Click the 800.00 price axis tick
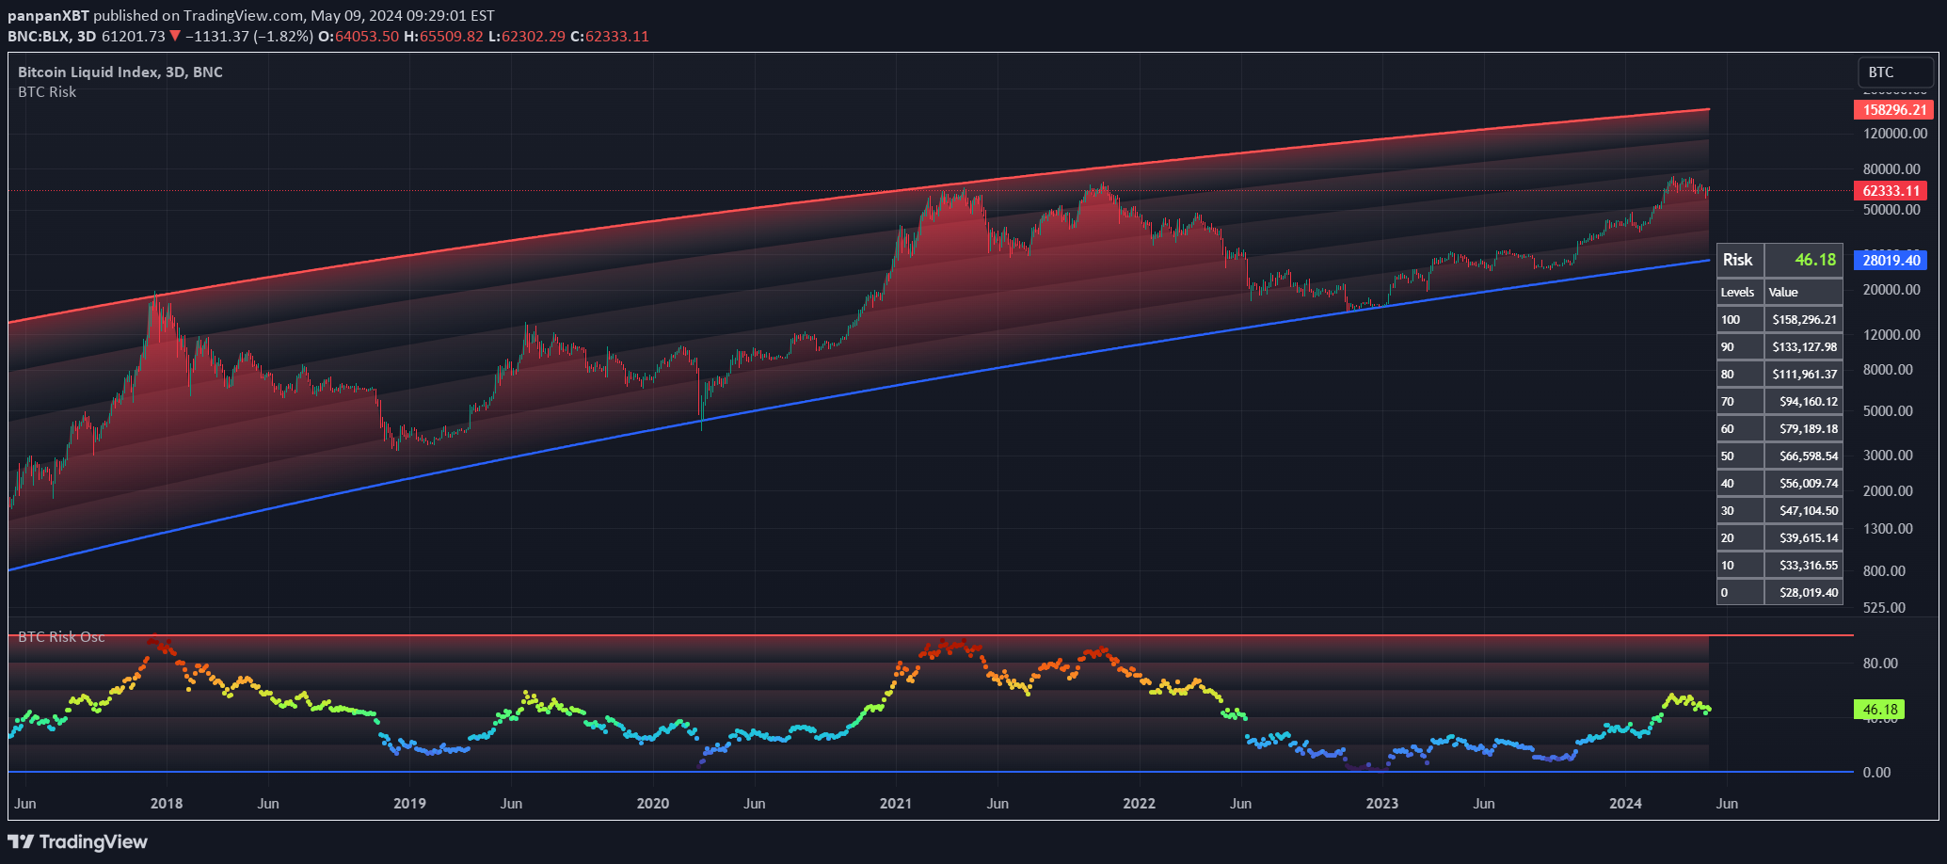Image resolution: width=1947 pixels, height=864 pixels. [x=1885, y=570]
